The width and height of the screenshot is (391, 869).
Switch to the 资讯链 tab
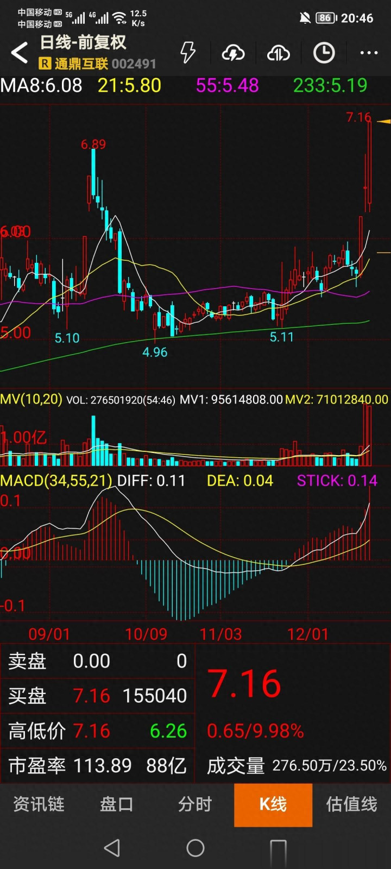tap(39, 804)
